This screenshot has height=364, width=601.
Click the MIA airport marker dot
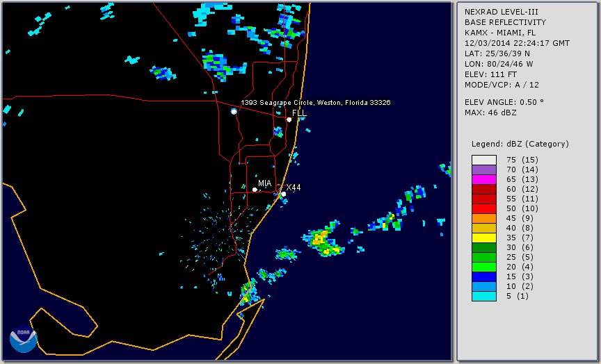click(x=255, y=190)
